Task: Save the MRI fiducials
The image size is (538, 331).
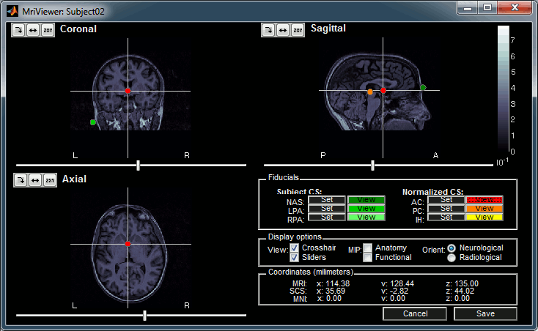Action: coord(484,313)
